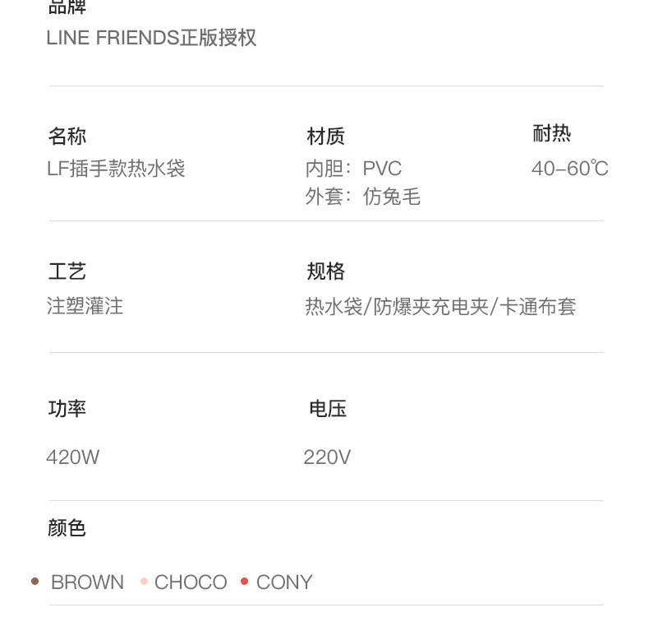649x640 pixels.
Task: Click the brown color dot beside BROWN
Action: pos(35,582)
